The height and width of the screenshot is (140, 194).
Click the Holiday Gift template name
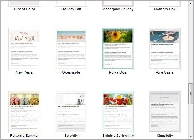coord(71,9)
